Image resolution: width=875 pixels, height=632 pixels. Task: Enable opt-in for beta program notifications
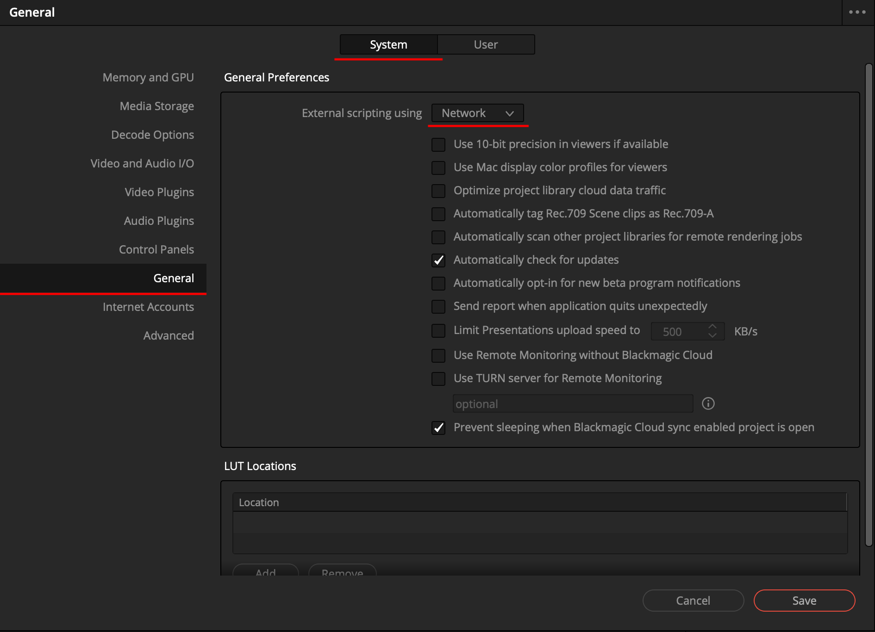(x=438, y=283)
